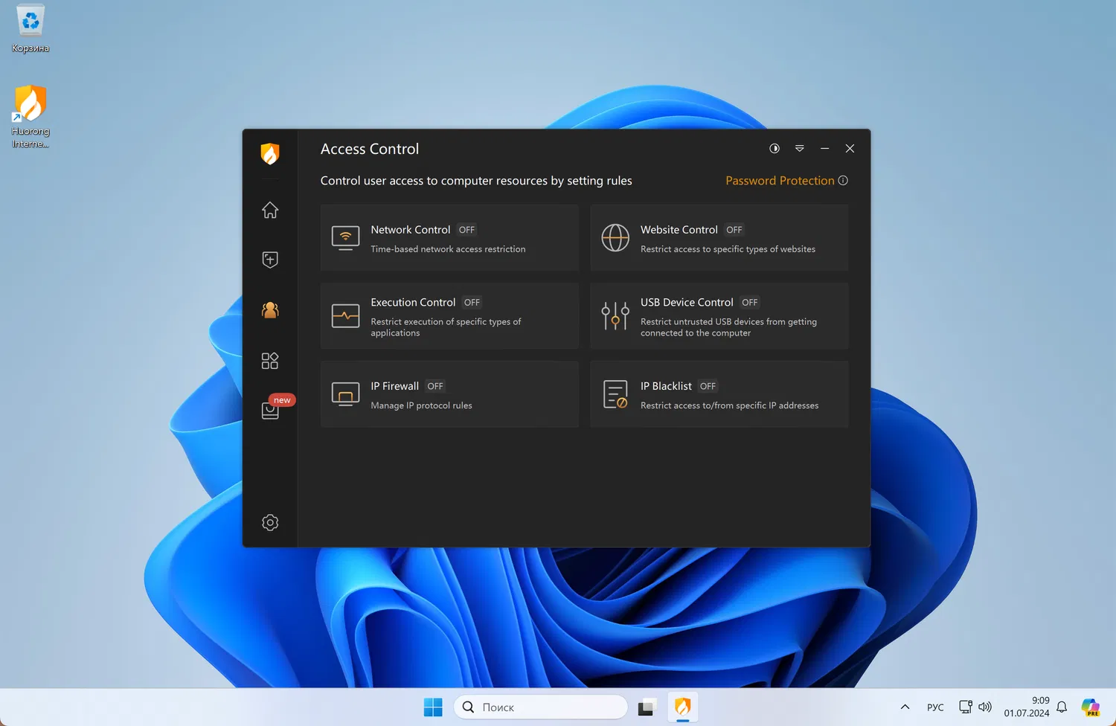
Task: Open the security tools grid icon
Action: [x=270, y=361]
